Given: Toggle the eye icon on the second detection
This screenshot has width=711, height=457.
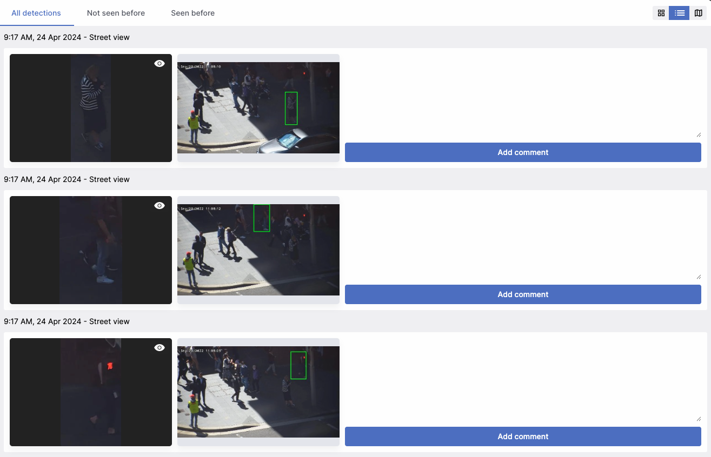Looking at the screenshot, I should (x=159, y=205).
